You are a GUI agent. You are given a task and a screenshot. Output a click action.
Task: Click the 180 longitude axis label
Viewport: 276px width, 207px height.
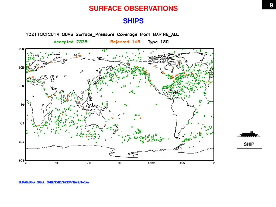120,163
